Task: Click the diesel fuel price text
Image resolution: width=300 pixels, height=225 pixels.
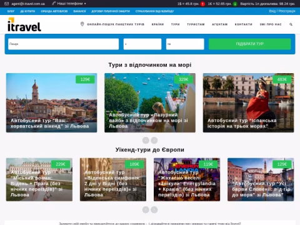Action: point(267,4)
